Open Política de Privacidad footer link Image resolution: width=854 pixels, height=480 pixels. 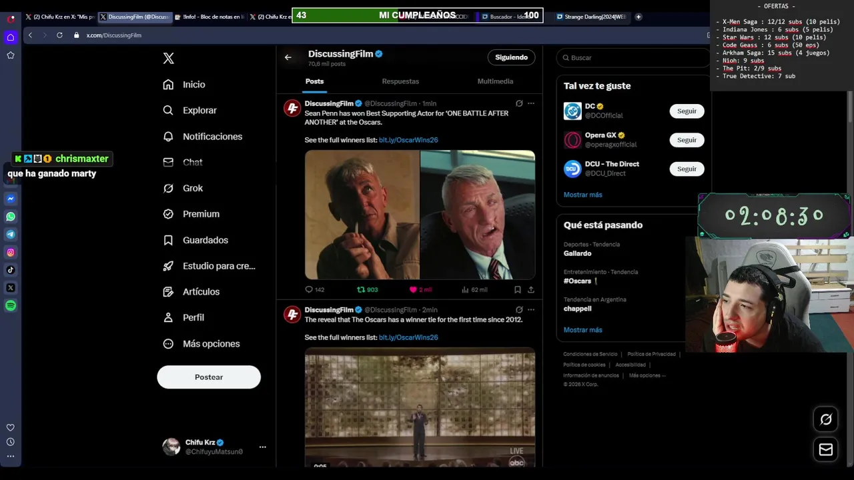click(652, 354)
